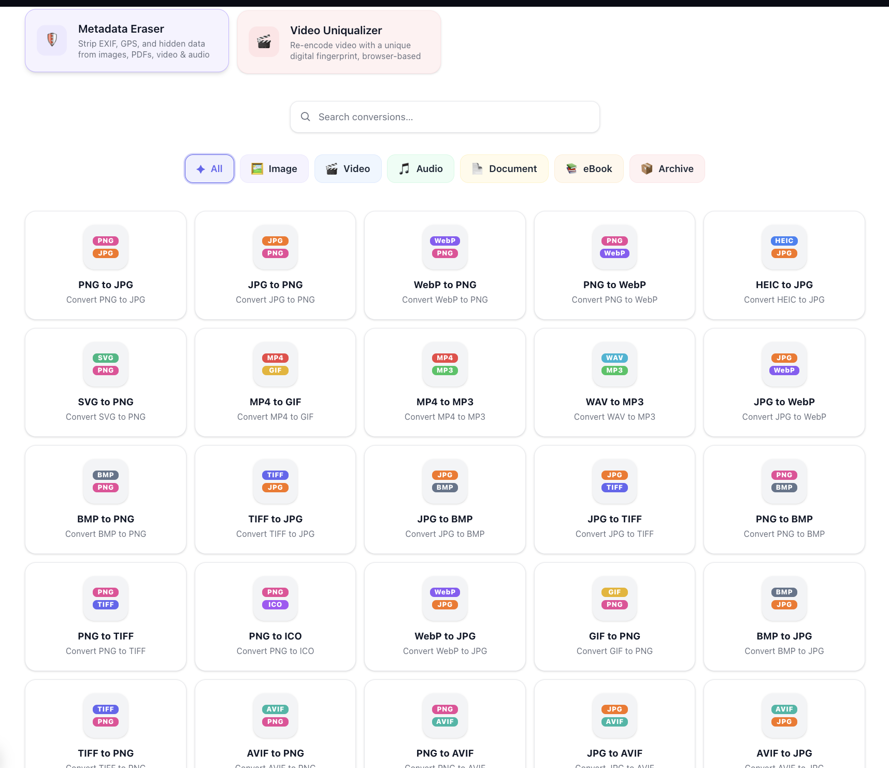
Task: Click the WAV to MP3 format icon
Action: coord(615,364)
